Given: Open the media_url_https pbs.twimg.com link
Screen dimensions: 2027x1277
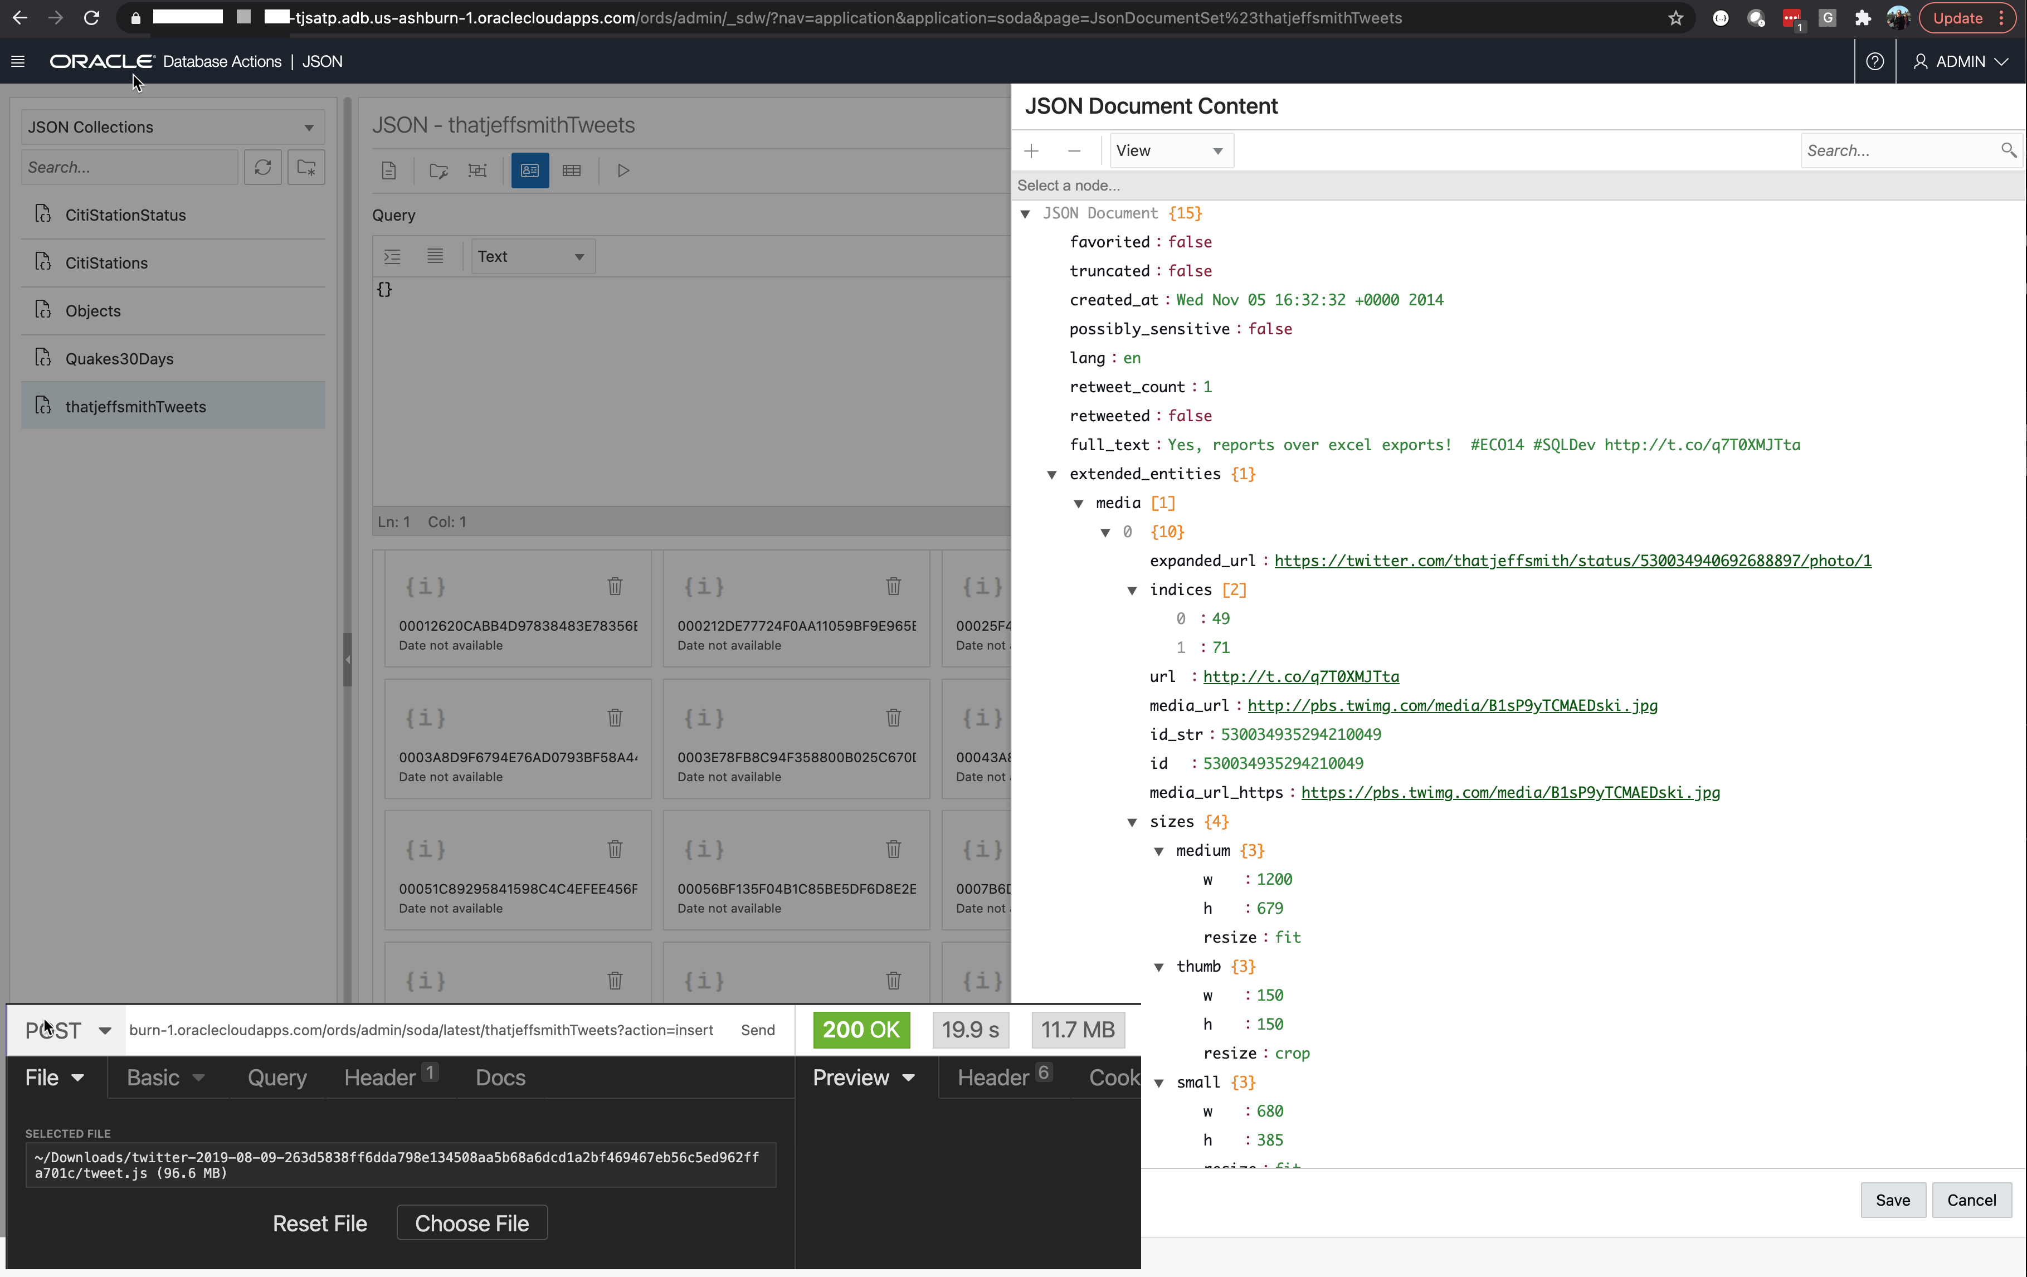Looking at the screenshot, I should (1510, 793).
